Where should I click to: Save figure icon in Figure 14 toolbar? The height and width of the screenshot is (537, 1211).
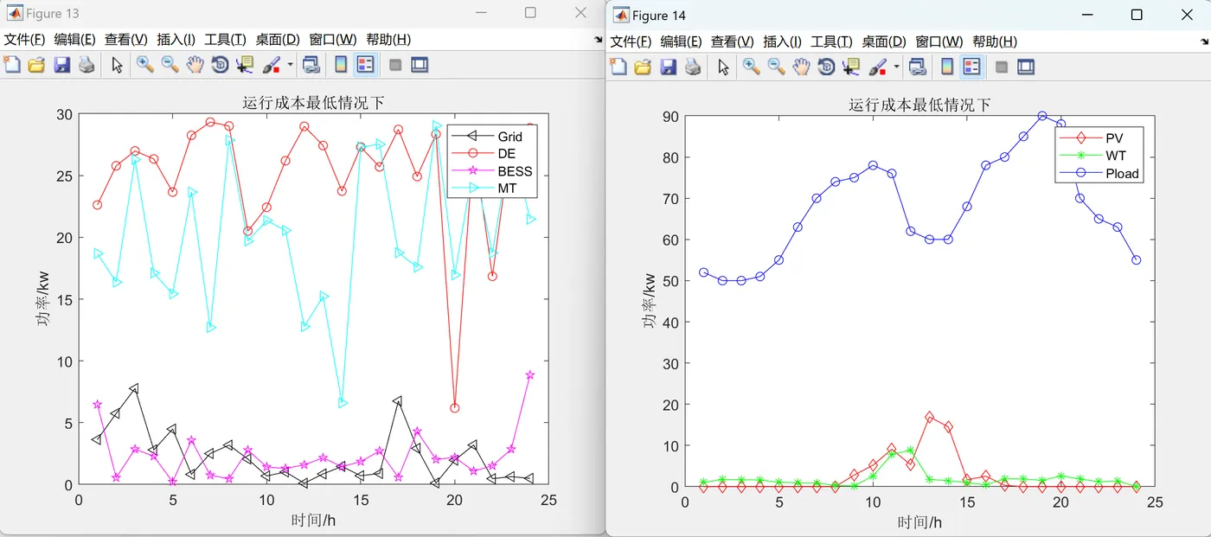pos(668,67)
